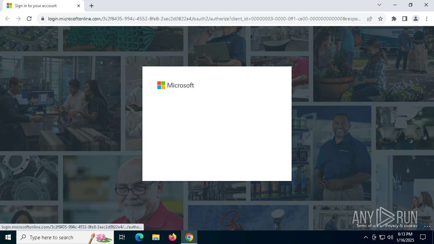This screenshot has height=244, width=434.
Task: Switch to Chrome on the taskbar
Action: pos(189,237)
